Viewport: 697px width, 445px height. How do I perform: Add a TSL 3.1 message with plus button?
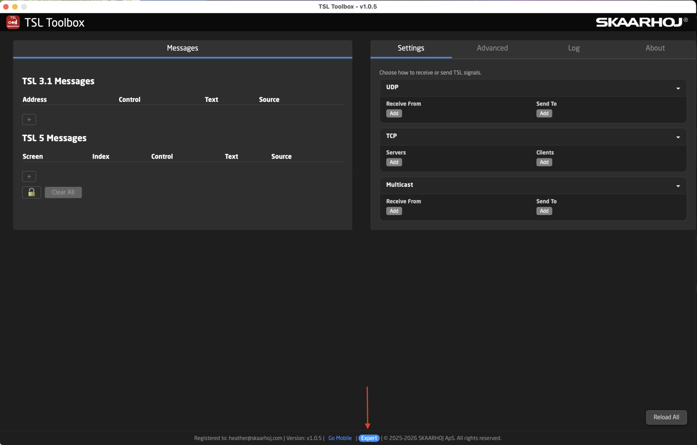coord(29,120)
